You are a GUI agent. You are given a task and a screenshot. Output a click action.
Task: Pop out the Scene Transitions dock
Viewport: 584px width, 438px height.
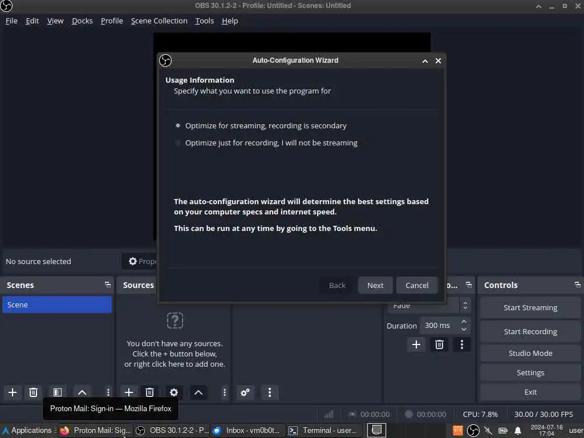click(469, 285)
